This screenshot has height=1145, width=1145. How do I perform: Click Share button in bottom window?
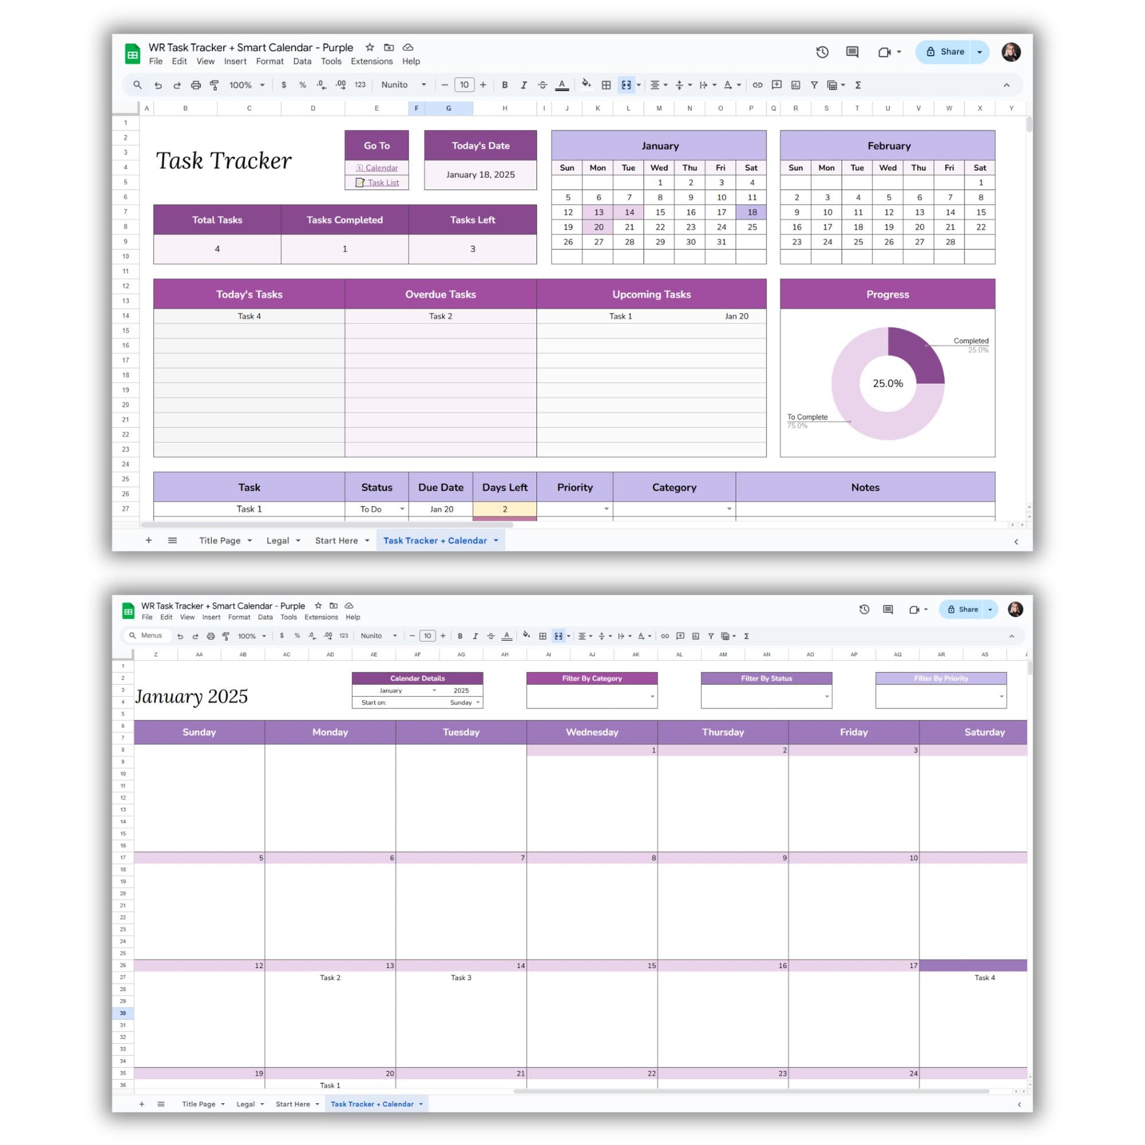963,609
